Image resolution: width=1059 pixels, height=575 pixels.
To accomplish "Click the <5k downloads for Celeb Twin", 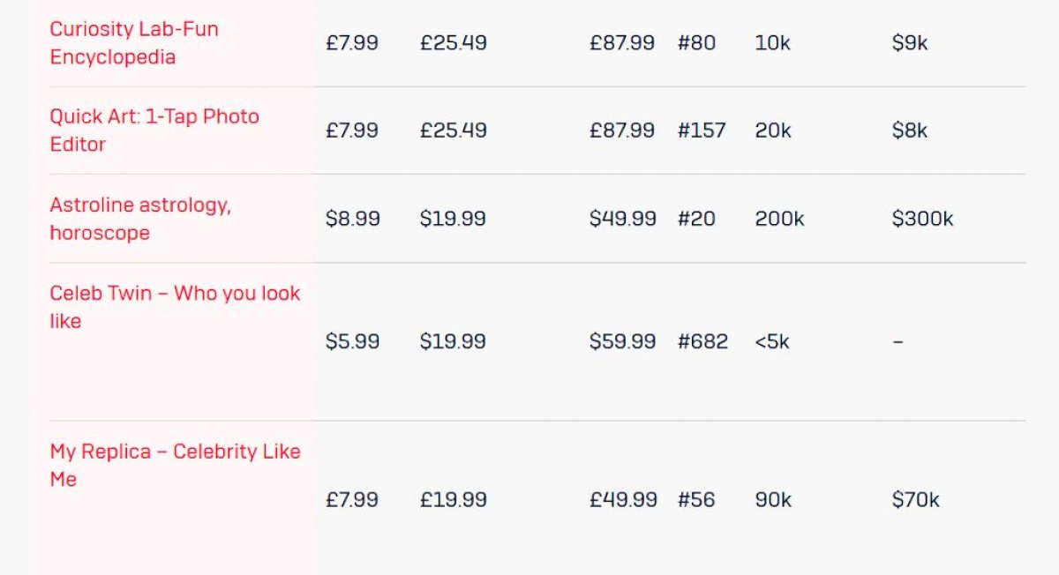I will [x=772, y=341].
